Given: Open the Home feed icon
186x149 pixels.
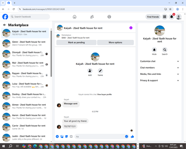Looking at the screenshot, I should click(74, 17).
